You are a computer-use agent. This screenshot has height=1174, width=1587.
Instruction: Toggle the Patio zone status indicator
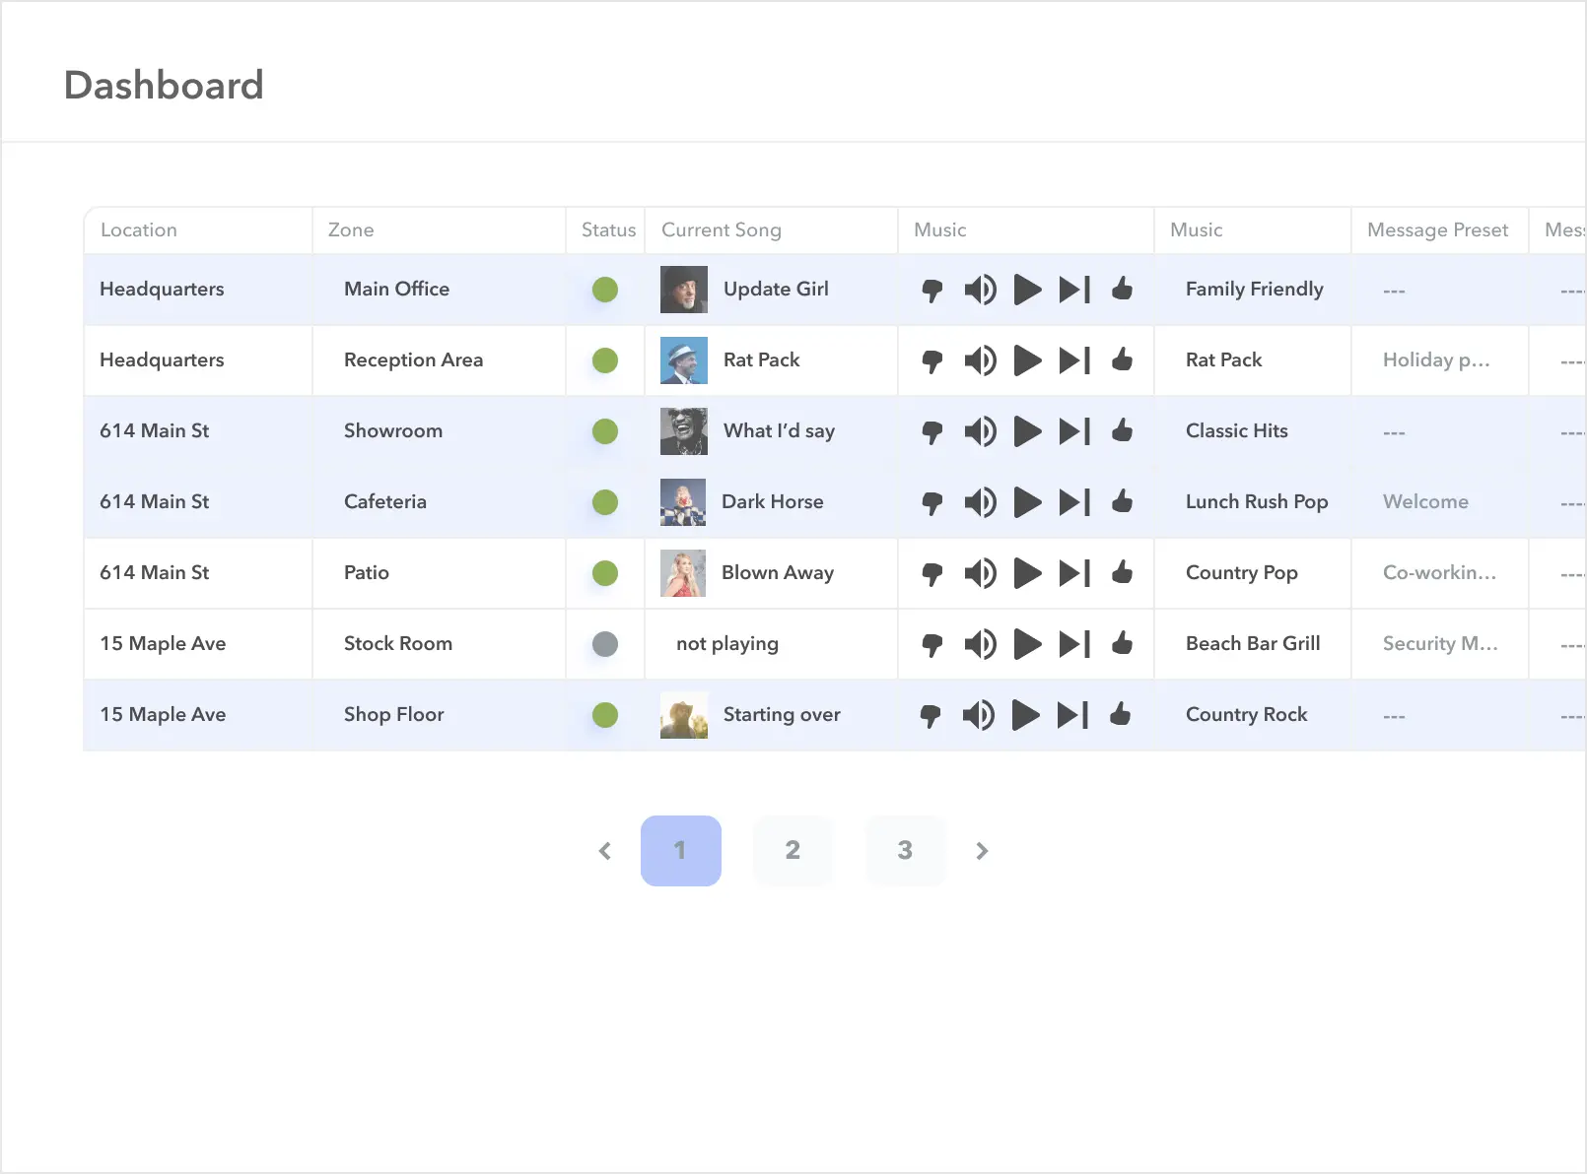[x=604, y=573]
